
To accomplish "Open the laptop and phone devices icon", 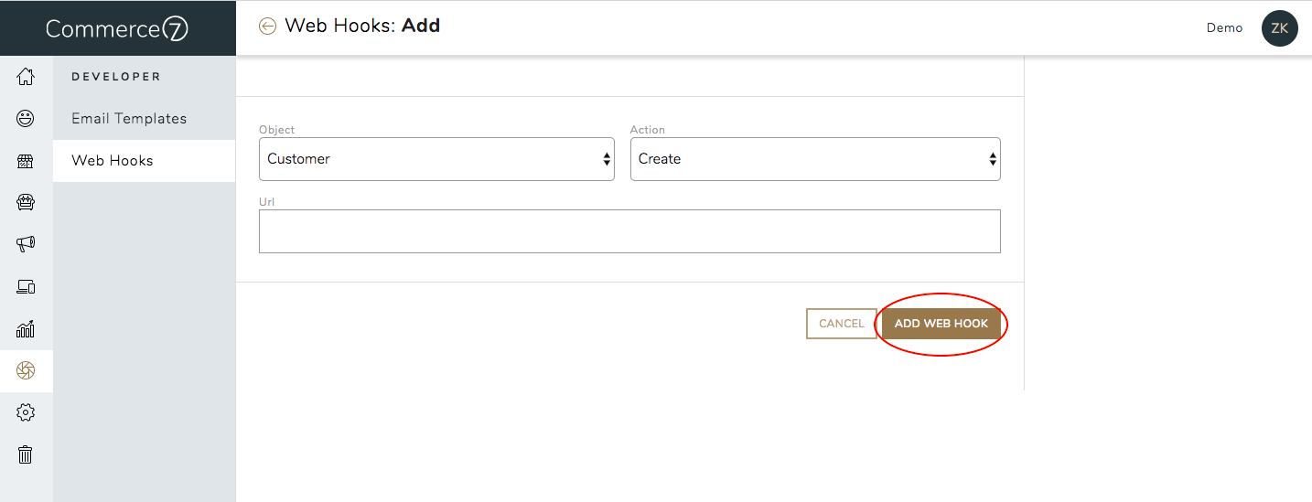I will click(x=26, y=286).
